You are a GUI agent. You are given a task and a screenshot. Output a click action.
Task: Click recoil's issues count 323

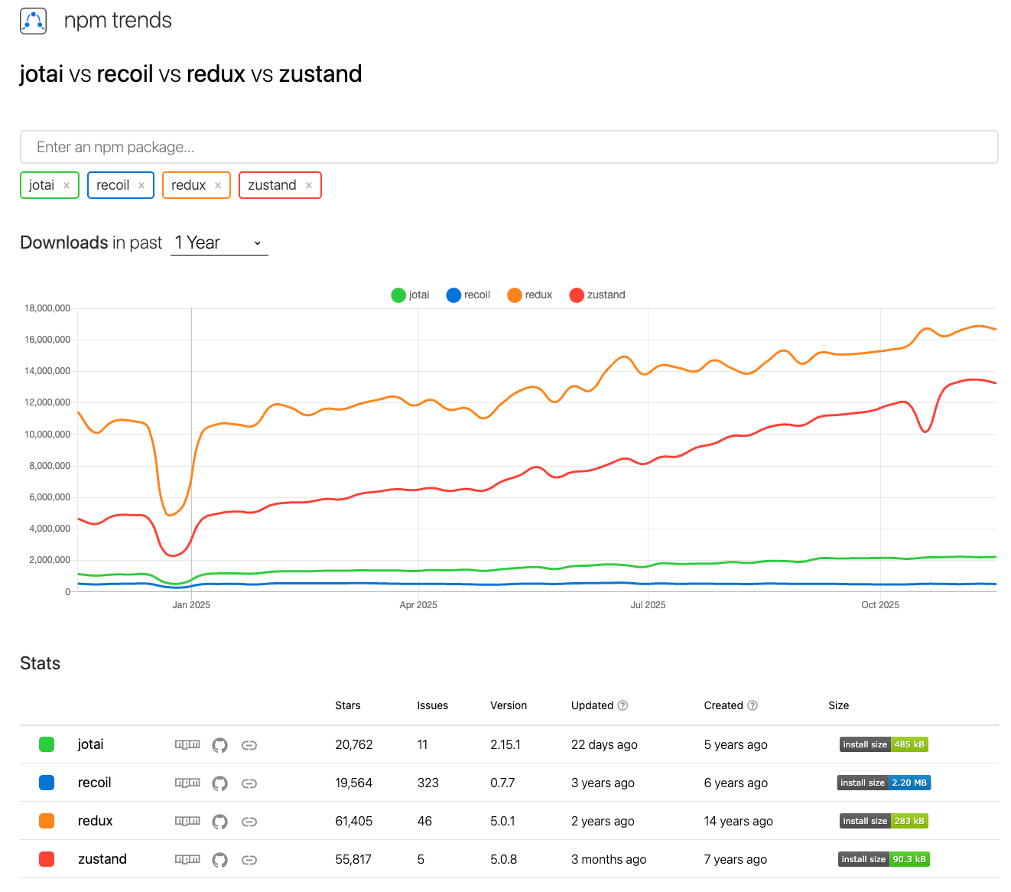coord(428,783)
